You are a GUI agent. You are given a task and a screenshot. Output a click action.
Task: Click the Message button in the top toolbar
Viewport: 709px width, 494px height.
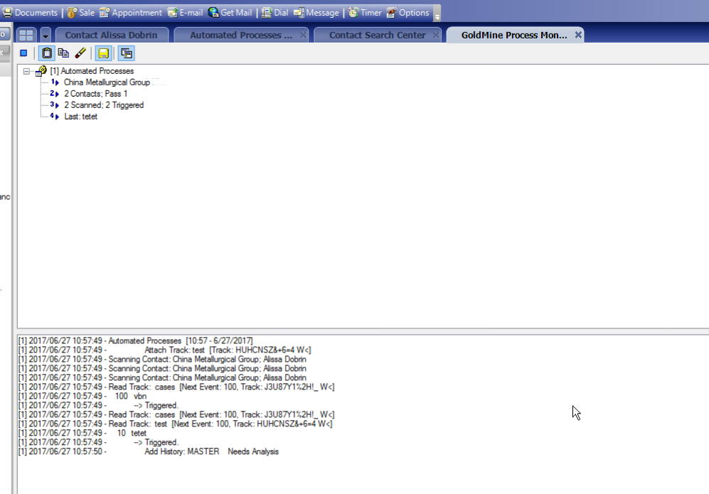[x=314, y=12]
